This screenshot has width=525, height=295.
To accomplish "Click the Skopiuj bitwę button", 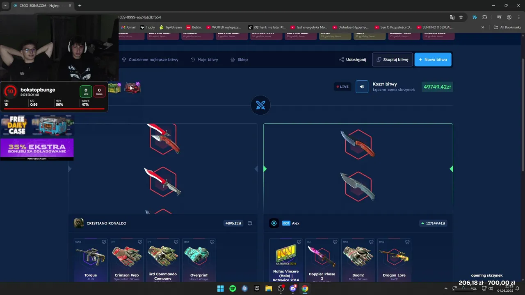I will coord(392,59).
